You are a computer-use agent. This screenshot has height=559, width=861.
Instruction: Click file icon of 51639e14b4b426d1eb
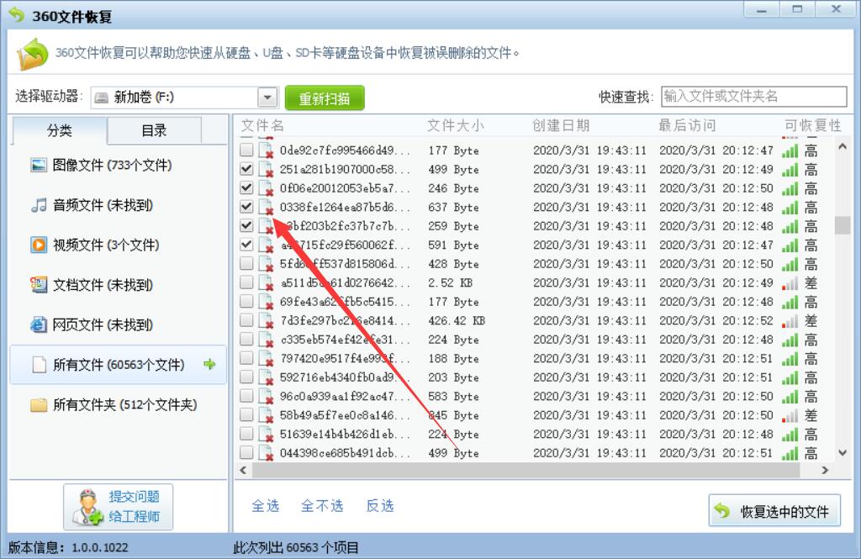(x=266, y=434)
